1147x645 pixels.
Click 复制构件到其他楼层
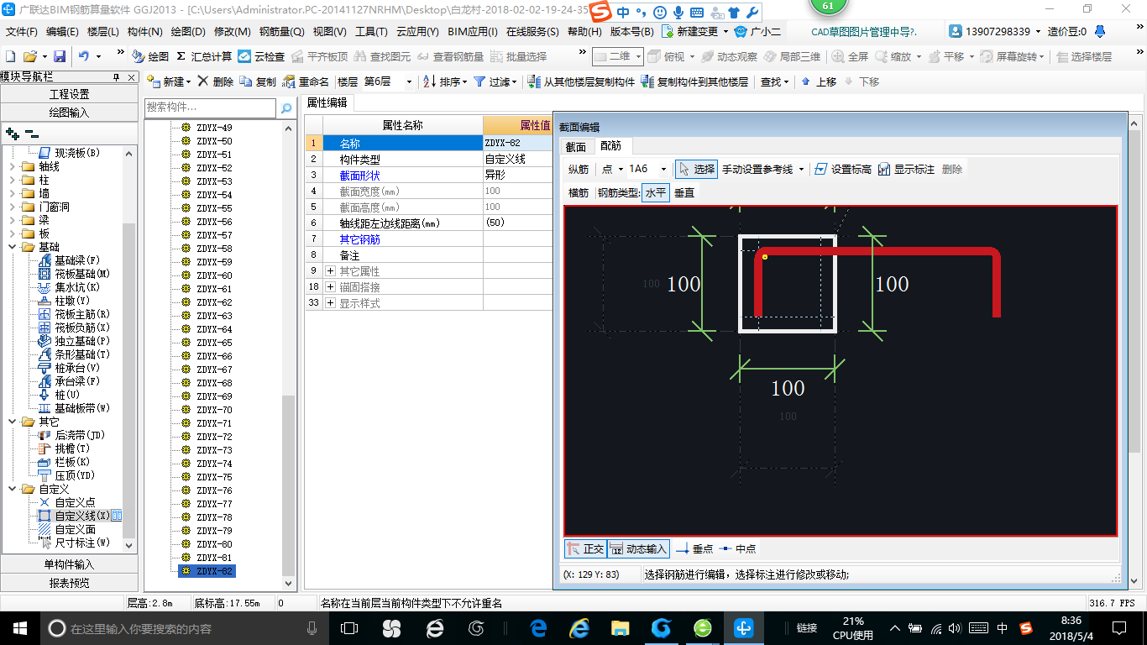[x=694, y=81]
